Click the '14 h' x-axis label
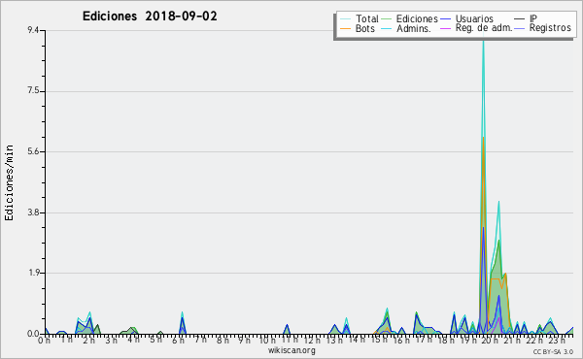583x359 pixels. click(x=357, y=340)
